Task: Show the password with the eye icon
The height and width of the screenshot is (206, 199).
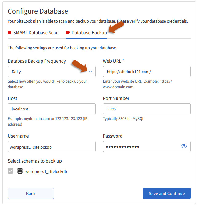Action: 184,146
